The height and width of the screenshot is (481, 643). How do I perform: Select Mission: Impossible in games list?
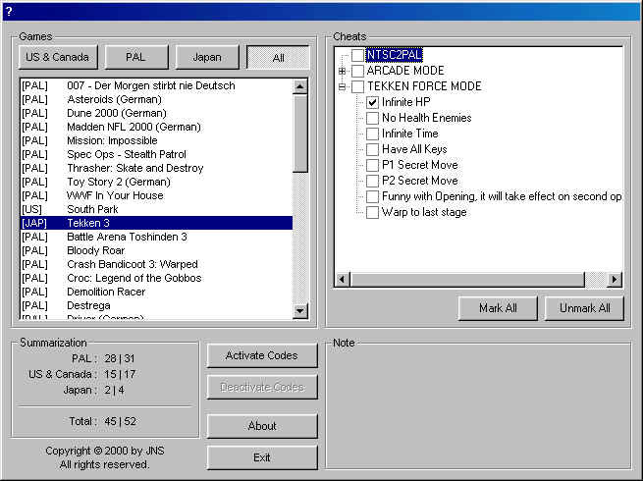click(156, 140)
